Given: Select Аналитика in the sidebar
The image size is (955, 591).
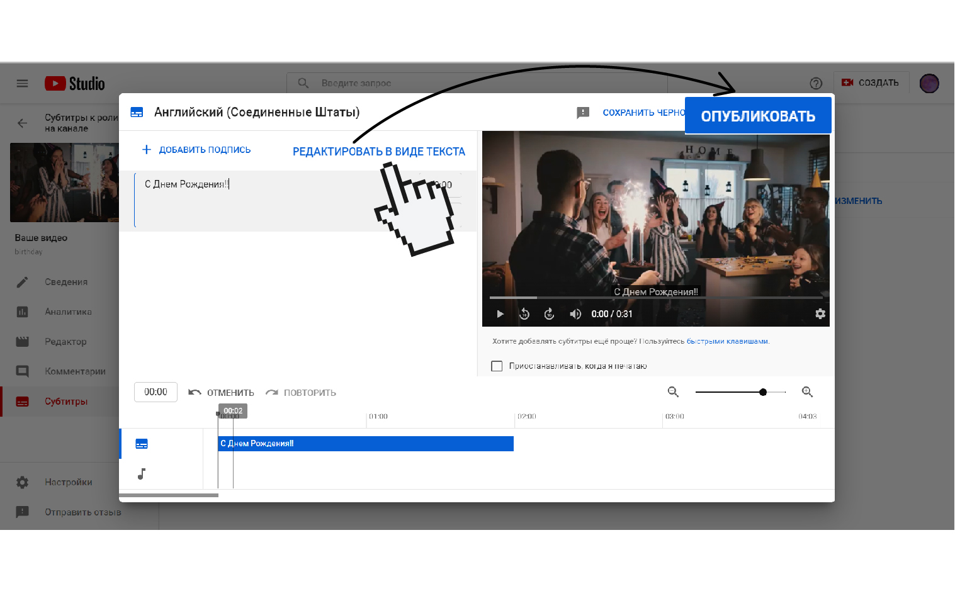Looking at the screenshot, I should point(68,312).
